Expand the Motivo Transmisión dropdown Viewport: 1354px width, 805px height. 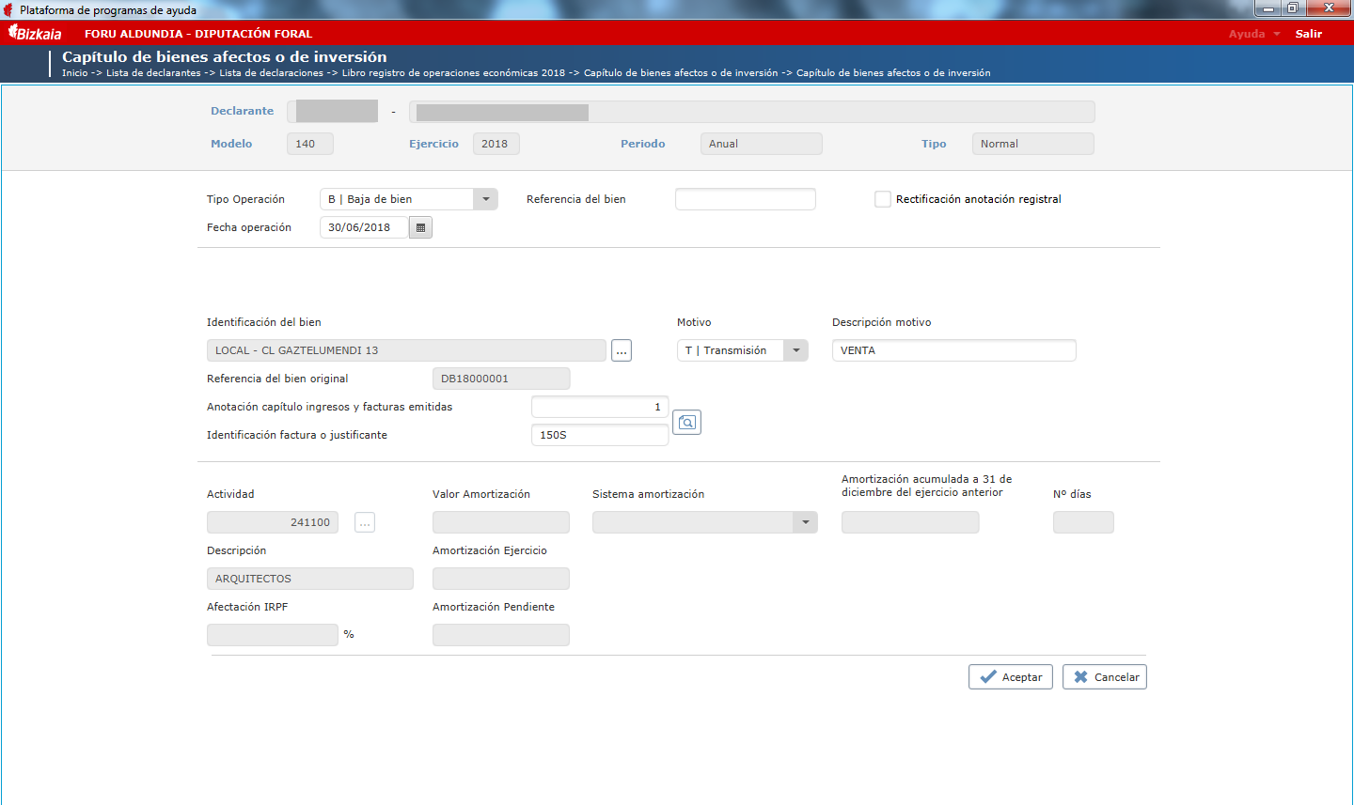(796, 350)
